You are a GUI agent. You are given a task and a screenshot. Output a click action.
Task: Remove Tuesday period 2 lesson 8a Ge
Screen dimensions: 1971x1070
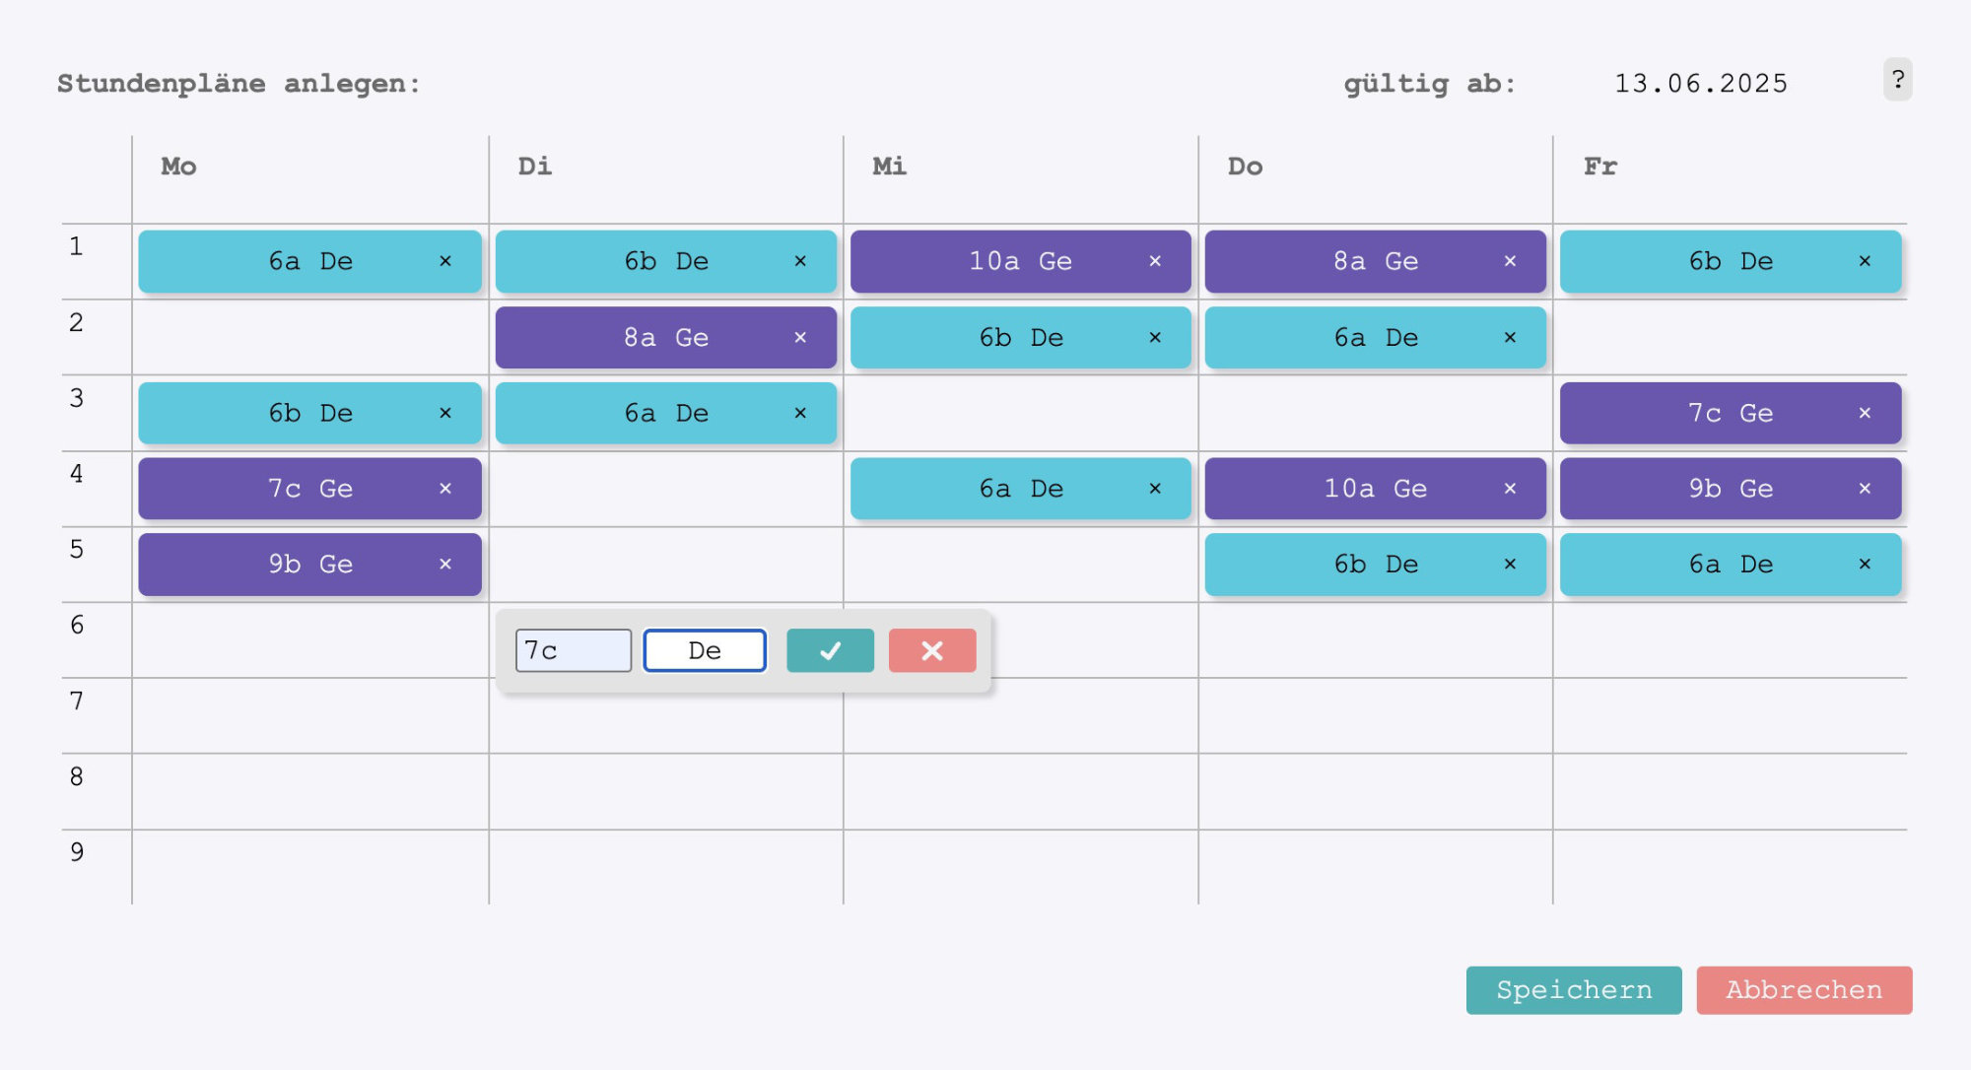800,337
